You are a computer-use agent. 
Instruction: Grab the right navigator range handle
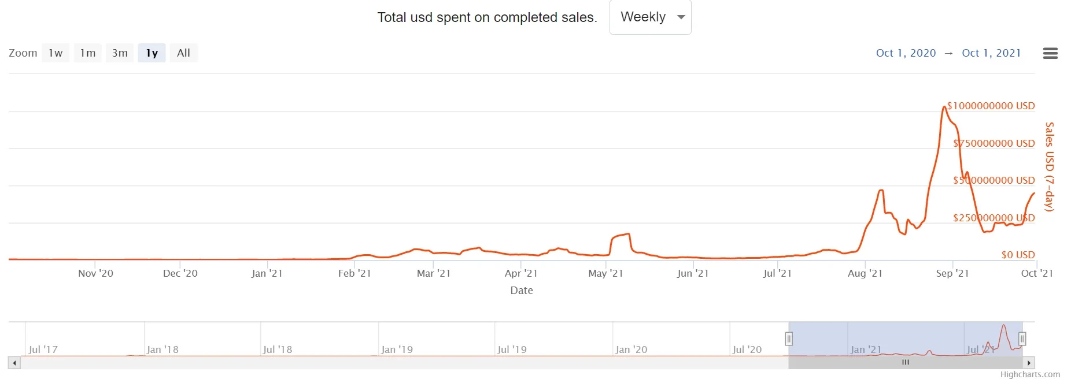1022,339
